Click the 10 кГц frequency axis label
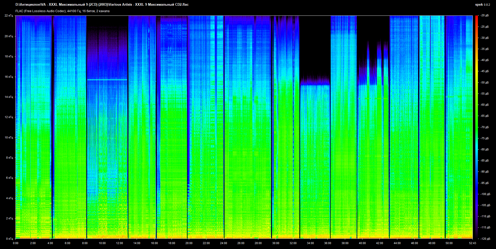 click(x=9, y=137)
